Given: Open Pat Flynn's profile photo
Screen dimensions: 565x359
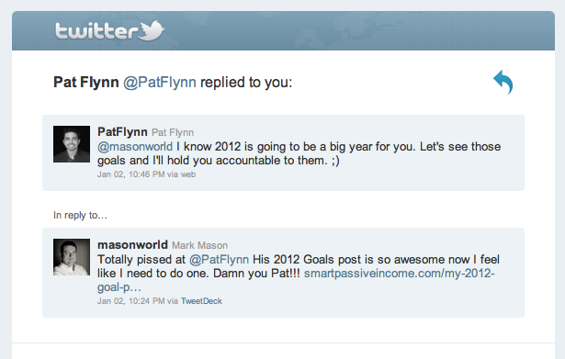Looking at the screenshot, I should [x=72, y=144].
